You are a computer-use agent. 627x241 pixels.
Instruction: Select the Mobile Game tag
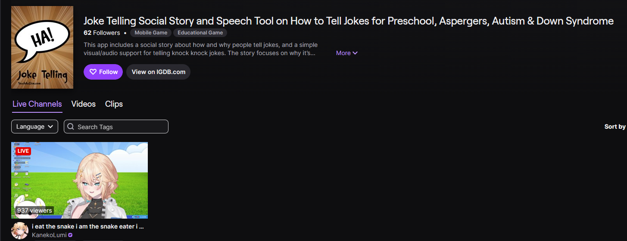151,33
